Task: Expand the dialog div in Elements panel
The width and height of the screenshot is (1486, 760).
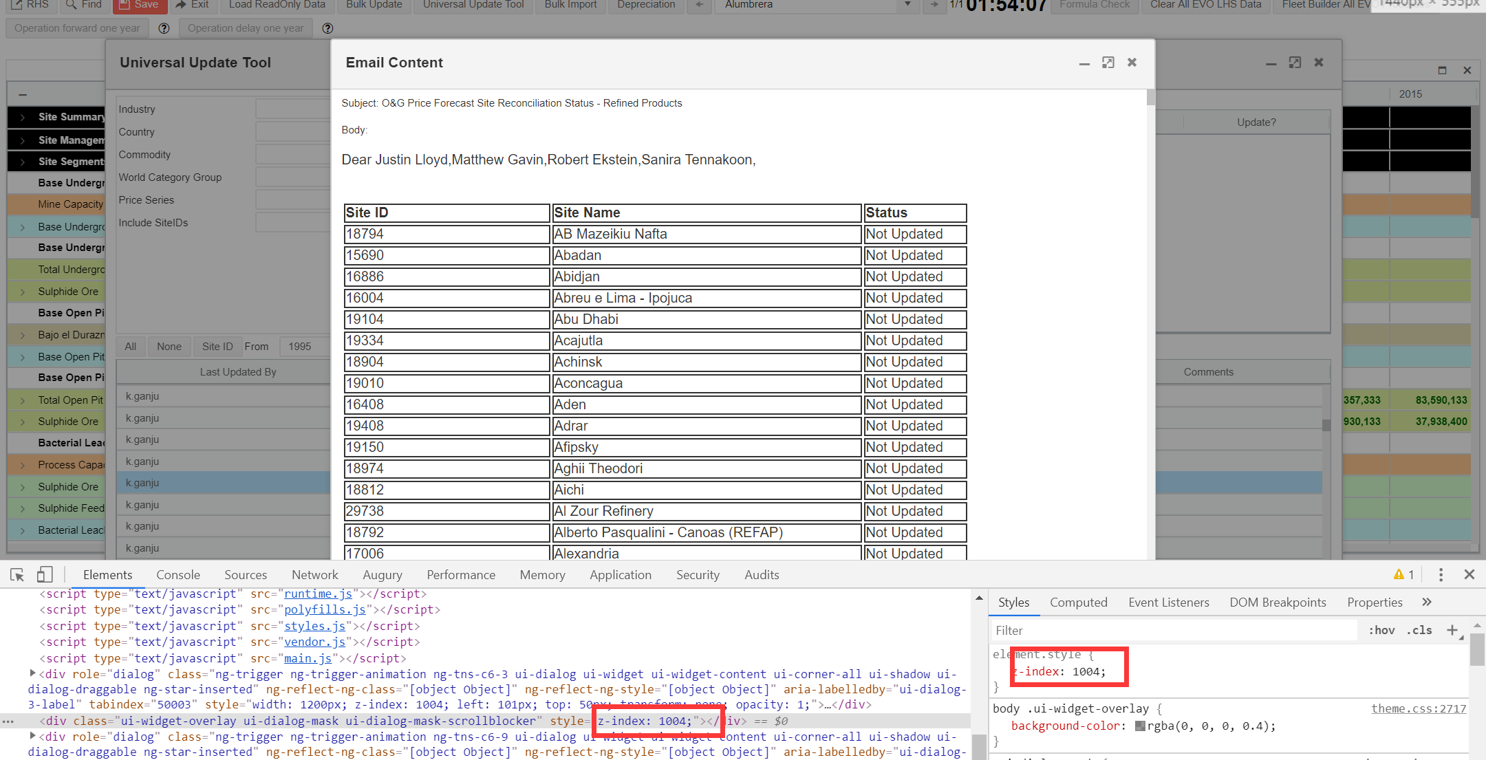Action: click(x=32, y=674)
